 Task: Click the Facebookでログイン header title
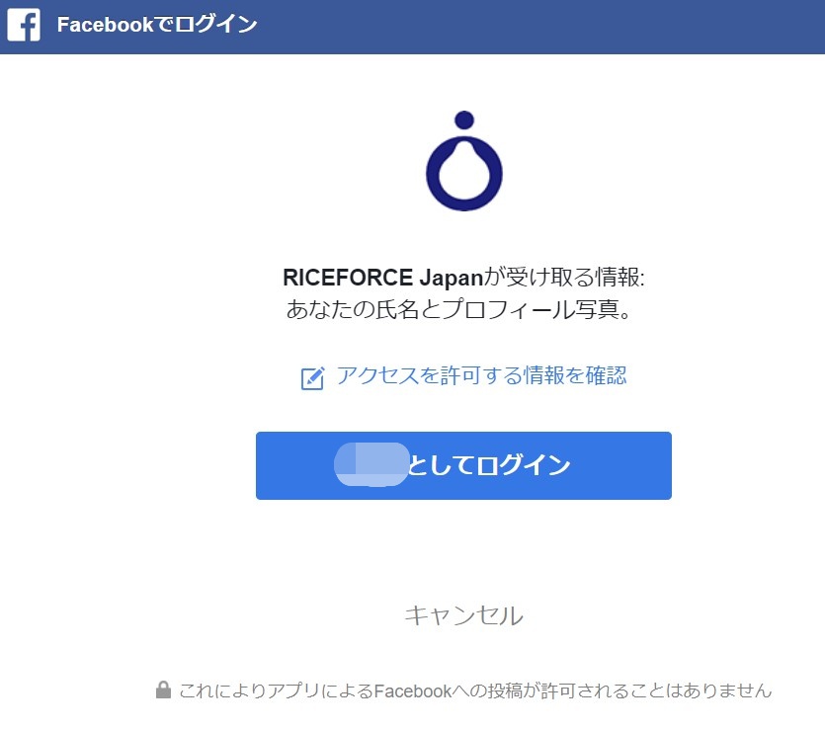157,25
